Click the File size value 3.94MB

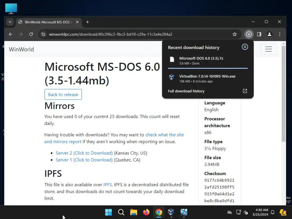pyautogui.click(x=212, y=165)
